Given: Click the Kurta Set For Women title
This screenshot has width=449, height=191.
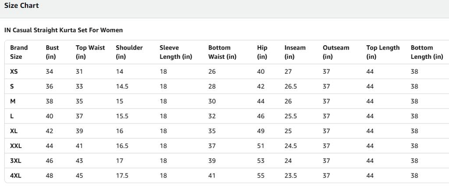Looking at the screenshot, I should pos(64,30).
